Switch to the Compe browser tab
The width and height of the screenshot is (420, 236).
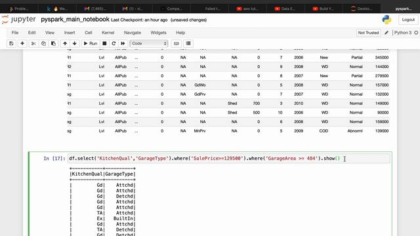coord(172,9)
